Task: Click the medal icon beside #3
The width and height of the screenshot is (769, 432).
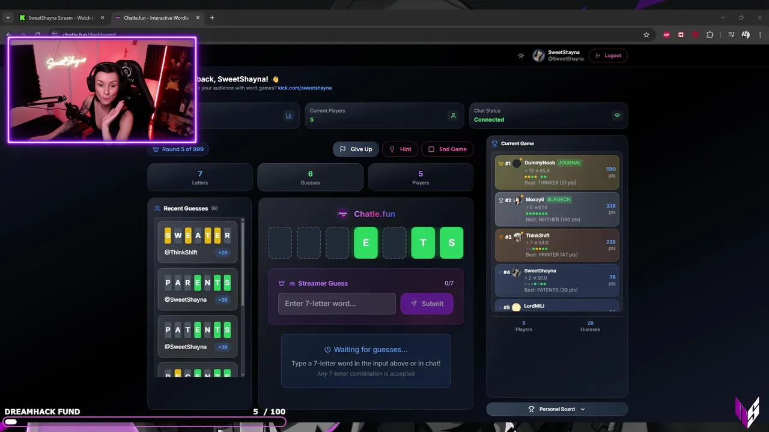Action: (501, 236)
